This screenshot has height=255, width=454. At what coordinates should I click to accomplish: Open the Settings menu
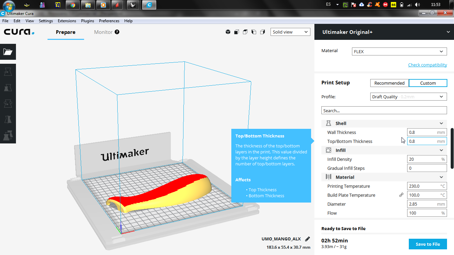coord(46,21)
